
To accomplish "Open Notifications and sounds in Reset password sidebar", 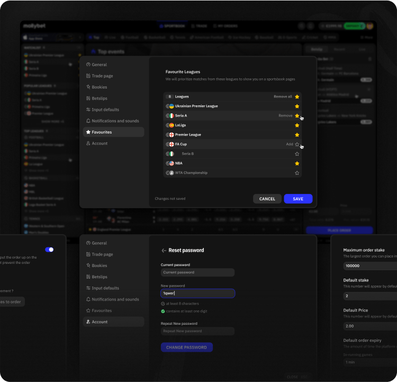I will click(115, 299).
